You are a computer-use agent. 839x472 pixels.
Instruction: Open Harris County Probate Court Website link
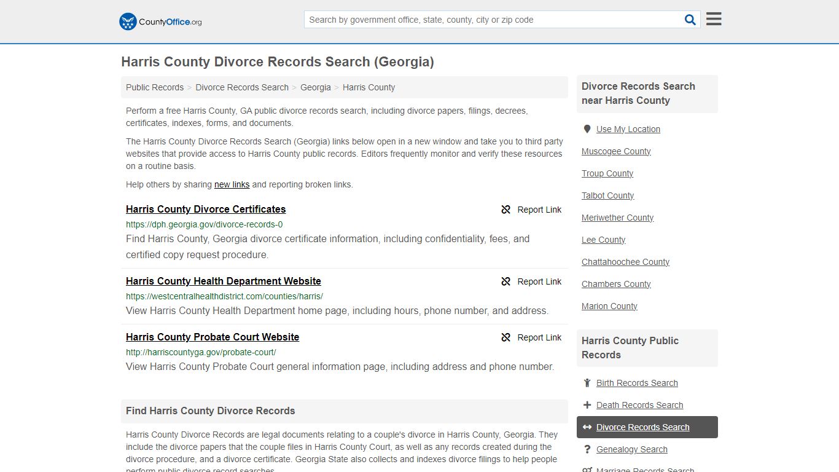coord(213,337)
